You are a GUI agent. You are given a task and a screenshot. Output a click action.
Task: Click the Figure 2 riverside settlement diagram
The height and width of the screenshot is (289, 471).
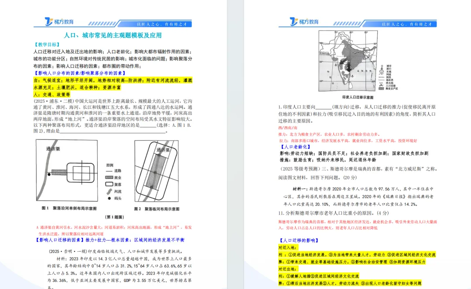tap(157, 171)
